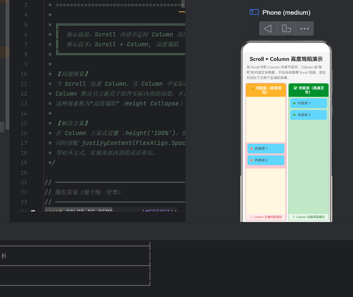
Task: Click the 修复版 (高度正常) green header
Action: click(x=308, y=90)
